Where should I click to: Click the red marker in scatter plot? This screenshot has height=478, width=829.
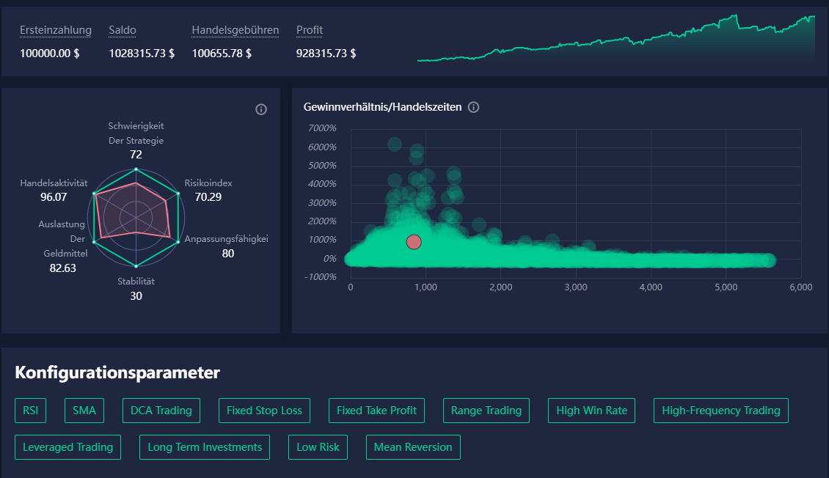click(x=414, y=242)
